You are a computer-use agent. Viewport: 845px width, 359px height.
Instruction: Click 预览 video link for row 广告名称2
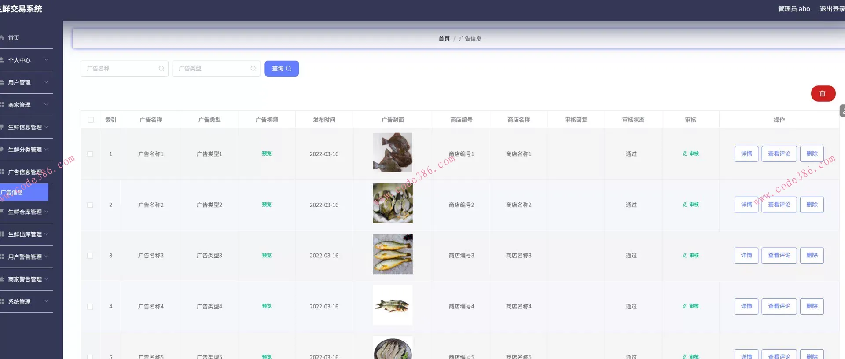click(267, 205)
